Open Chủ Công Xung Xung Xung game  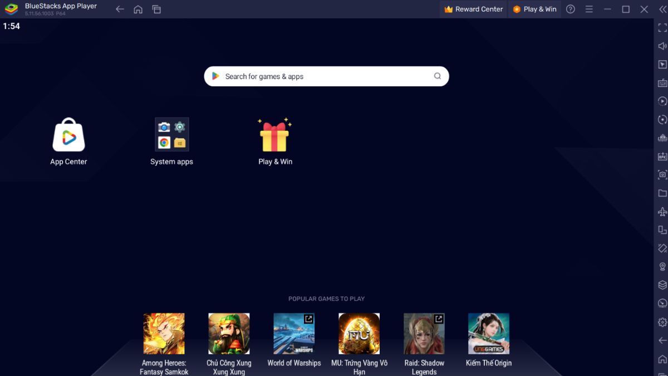click(229, 334)
